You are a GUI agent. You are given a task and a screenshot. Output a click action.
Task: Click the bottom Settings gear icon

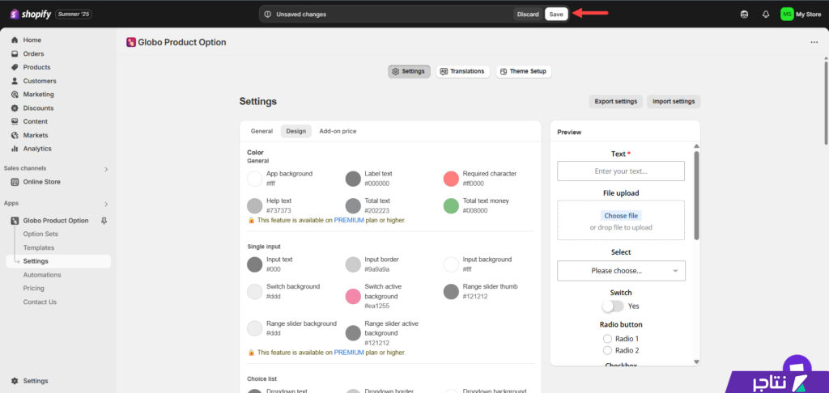click(x=15, y=381)
